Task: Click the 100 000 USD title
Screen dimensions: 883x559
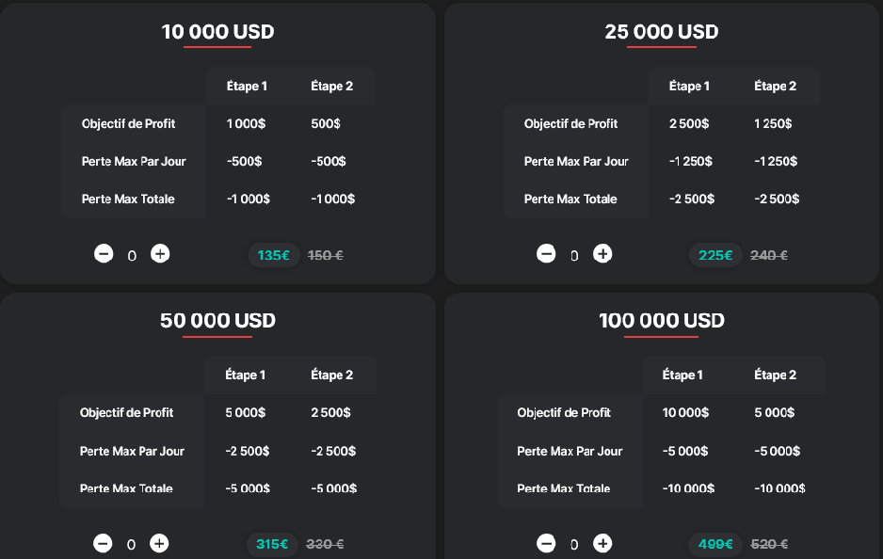Action: (x=661, y=320)
